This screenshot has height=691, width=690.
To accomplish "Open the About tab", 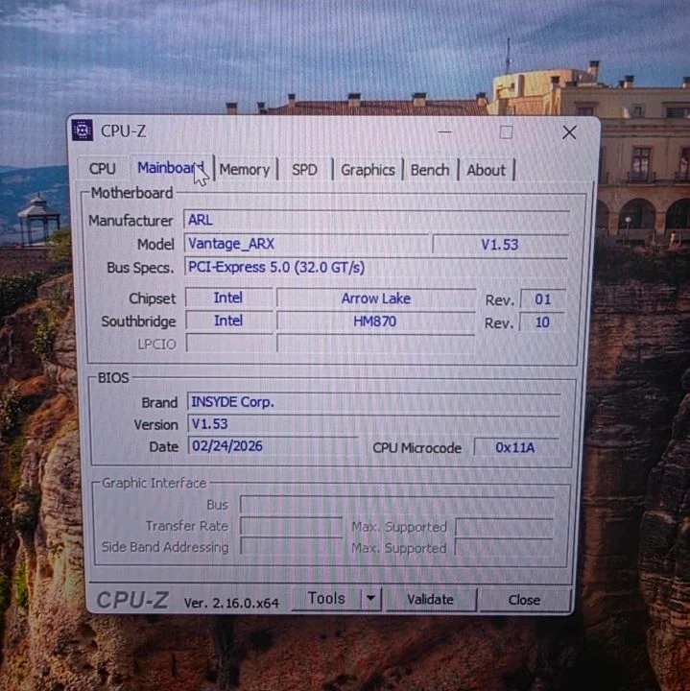I will pyautogui.click(x=486, y=170).
